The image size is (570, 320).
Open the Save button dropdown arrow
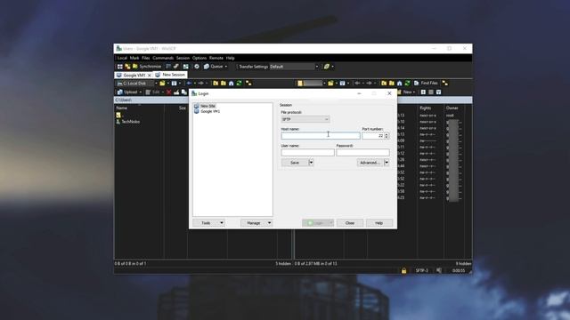(311, 163)
